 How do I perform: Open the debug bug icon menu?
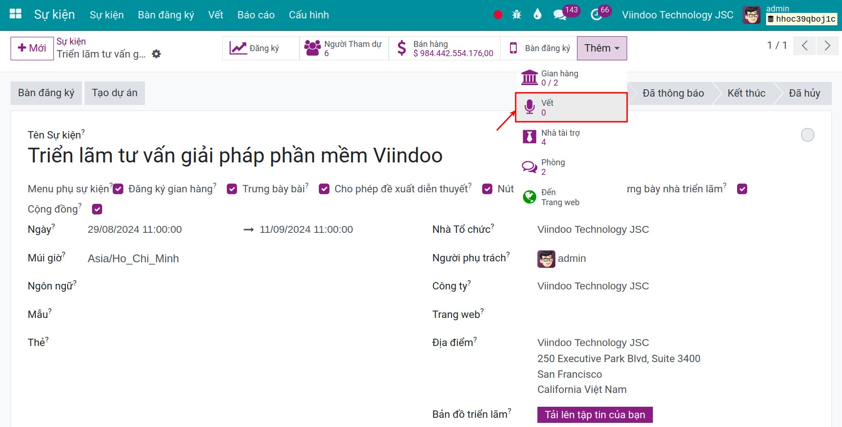coord(517,15)
